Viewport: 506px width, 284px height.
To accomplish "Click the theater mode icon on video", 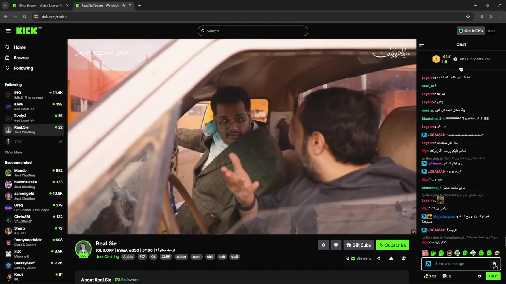I will [x=413, y=232].
